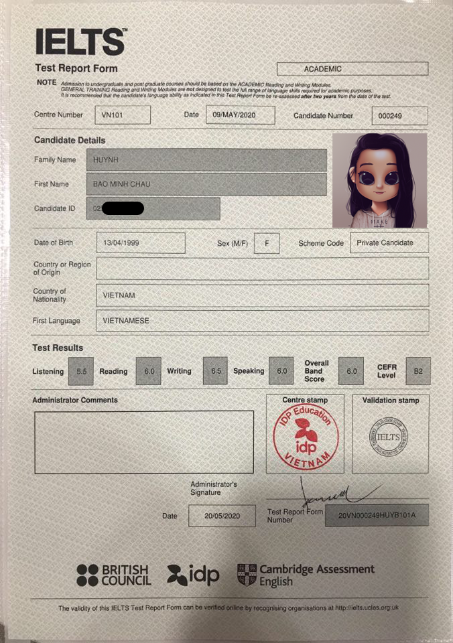Click the NOTE label
The width and height of the screenshot is (453, 643).
tap(47, 82)
